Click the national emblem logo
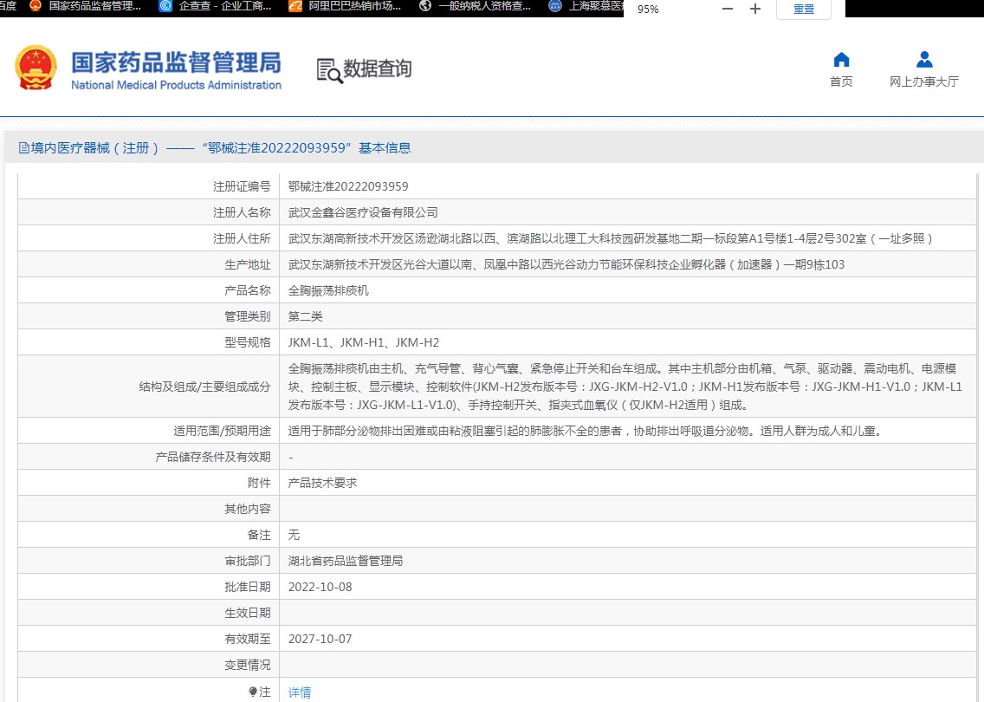The height and width of the screenshot is (702, 984). (x=36, y=68)
